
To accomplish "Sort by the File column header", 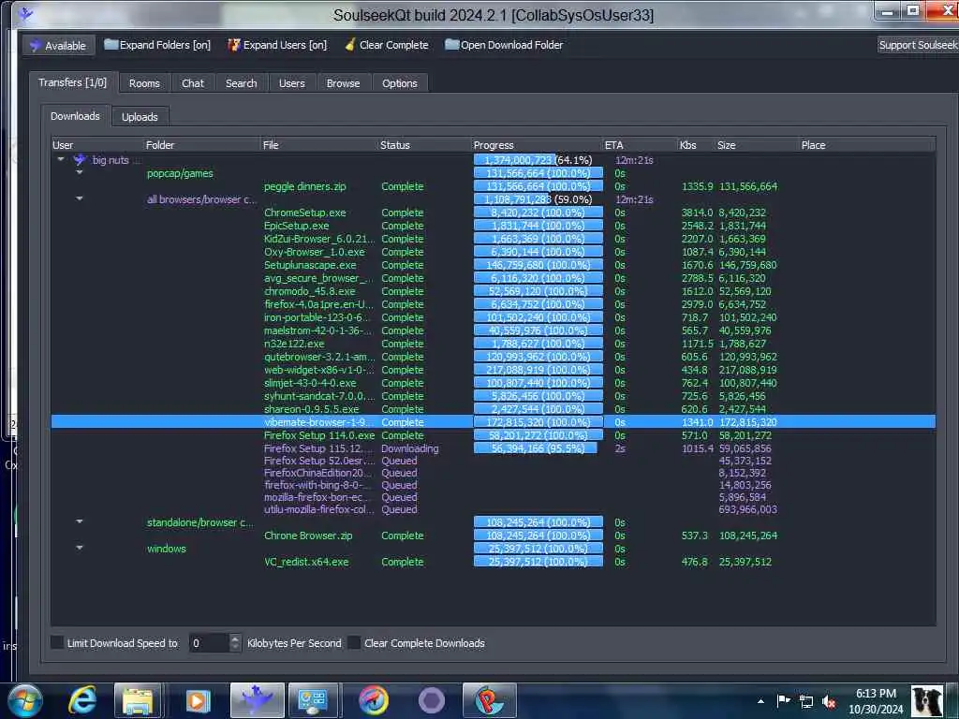I will click(320, 145).
